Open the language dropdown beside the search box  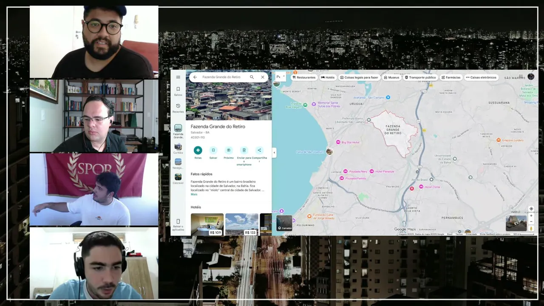[x=280, y=77]
